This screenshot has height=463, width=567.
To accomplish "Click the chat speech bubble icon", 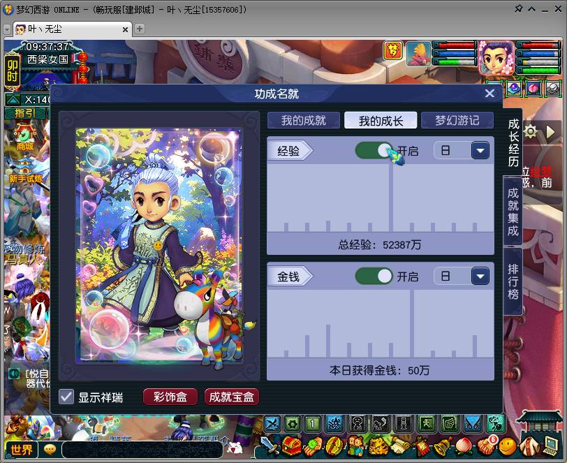I will [x=50, y=450].
